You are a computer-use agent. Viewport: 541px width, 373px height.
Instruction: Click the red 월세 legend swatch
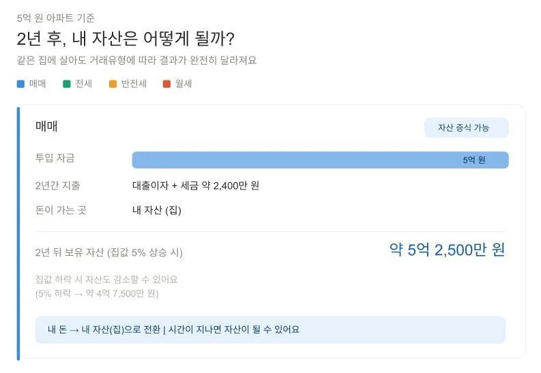tap(166, 84)
